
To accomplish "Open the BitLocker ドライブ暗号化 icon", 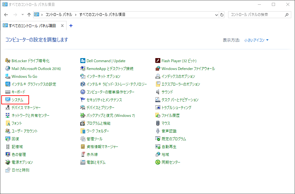I will click(x=8, y=61).
